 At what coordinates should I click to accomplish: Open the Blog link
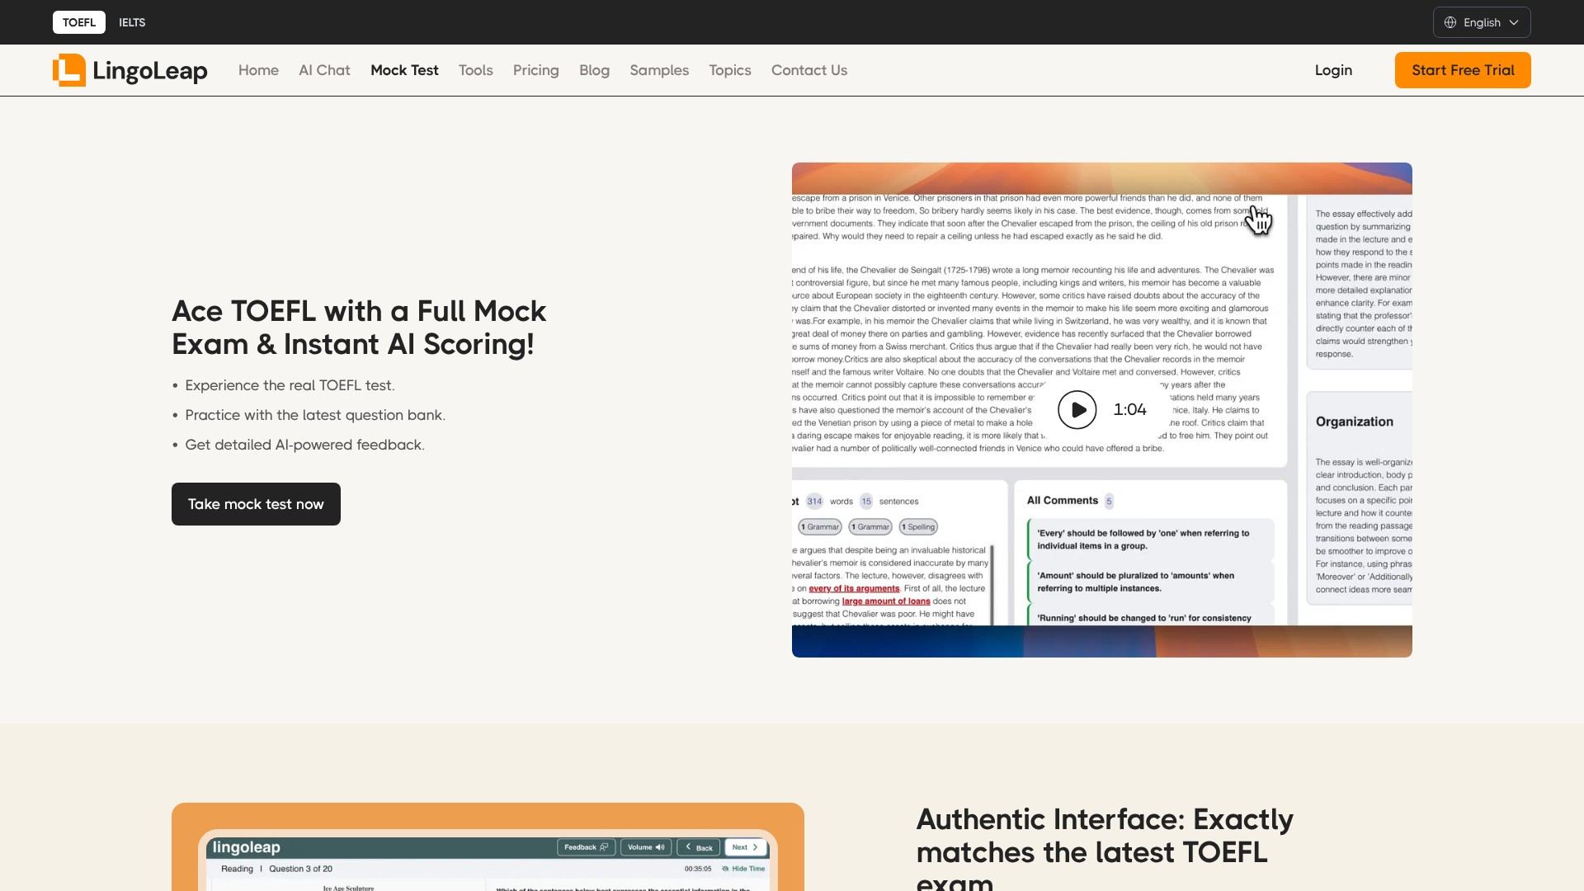click(x=594, y=70)
